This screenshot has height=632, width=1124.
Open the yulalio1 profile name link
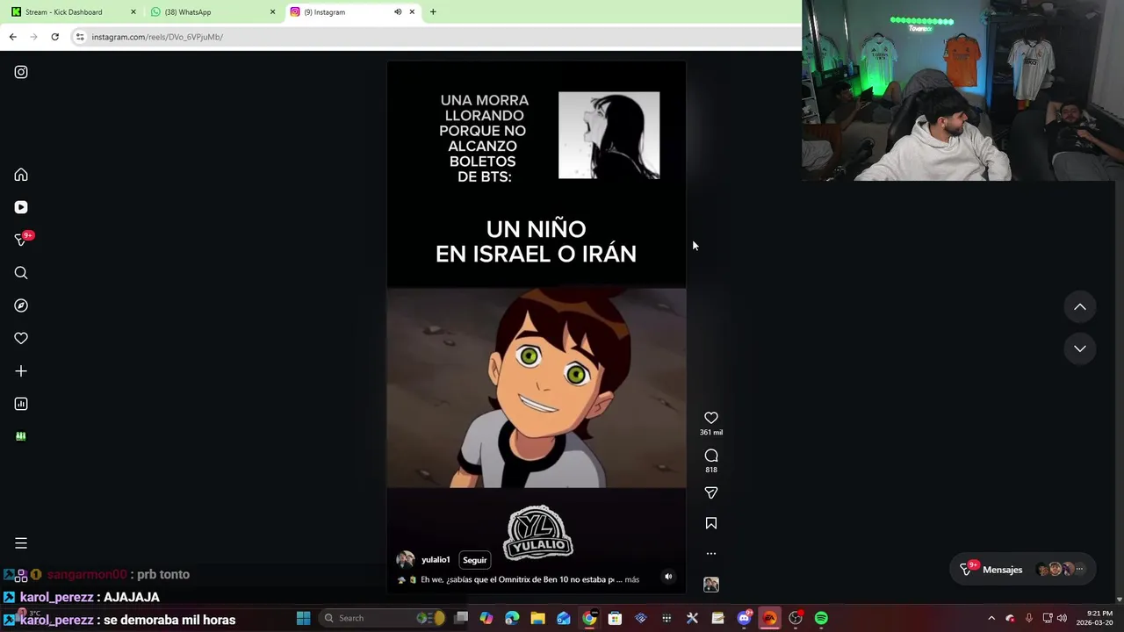pyautogui.click(x=436, y=560)
